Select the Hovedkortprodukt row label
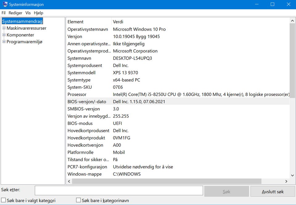 coord(86,138)
